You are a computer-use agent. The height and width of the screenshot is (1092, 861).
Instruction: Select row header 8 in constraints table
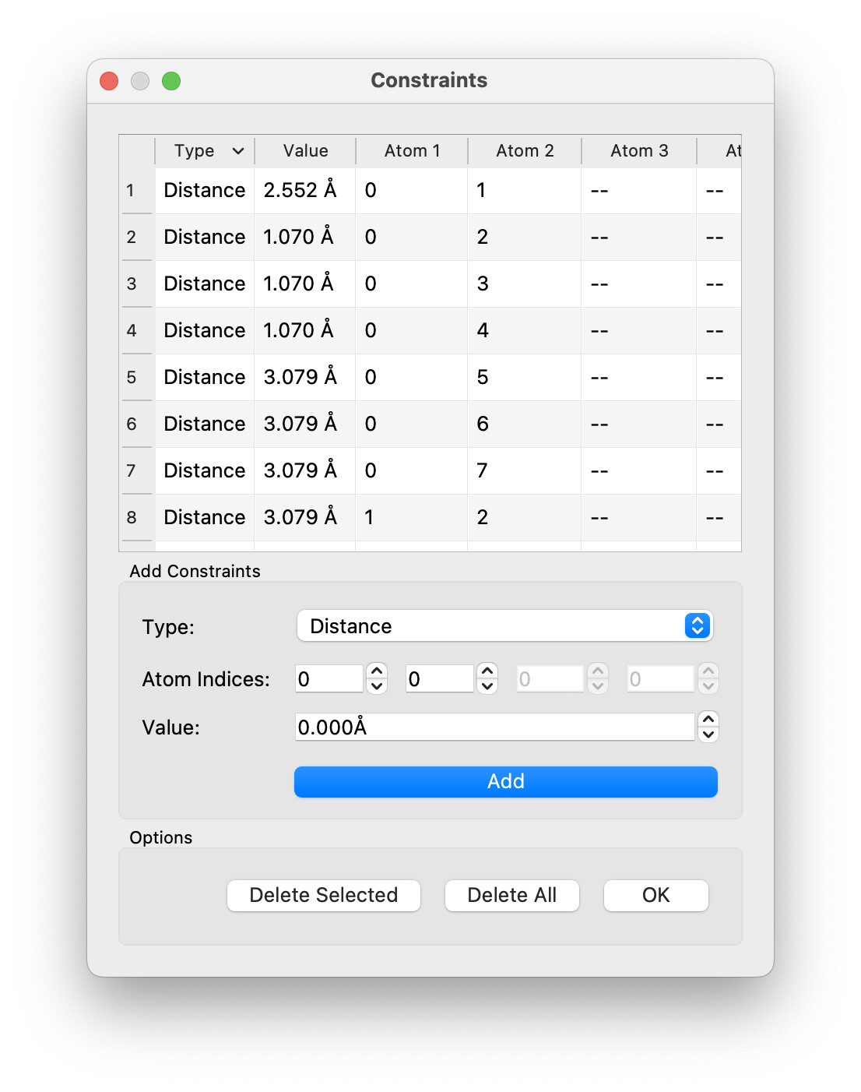point(137,517)
